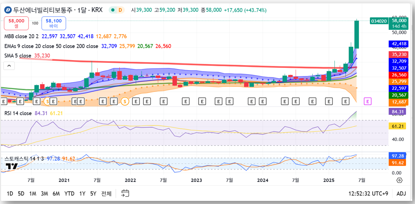The height and width of the screenshot is (204, 415).
Task: Select the MBB close 20 2 indicator legend
Action: click(22, 36)
